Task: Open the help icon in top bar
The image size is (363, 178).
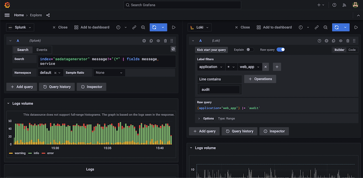Action: (334, 5)
